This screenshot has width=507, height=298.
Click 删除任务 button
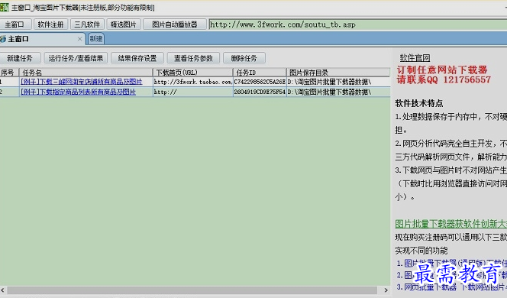click(x=244, y=58)
